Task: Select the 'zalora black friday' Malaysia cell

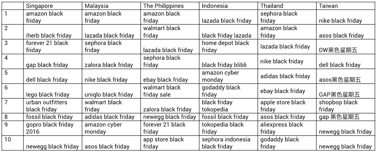Action: (x=112, y=62)
